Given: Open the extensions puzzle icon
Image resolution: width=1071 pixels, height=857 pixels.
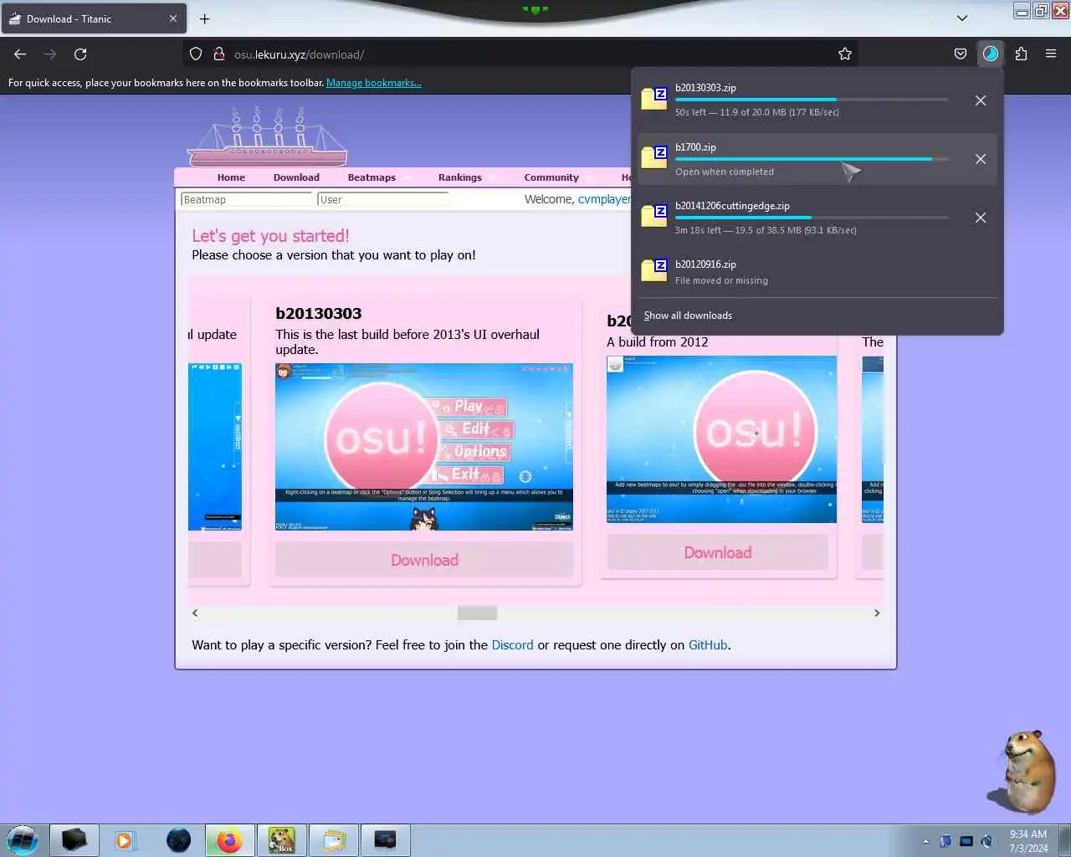Looking at the screenshot, I should coord(1021,54).
